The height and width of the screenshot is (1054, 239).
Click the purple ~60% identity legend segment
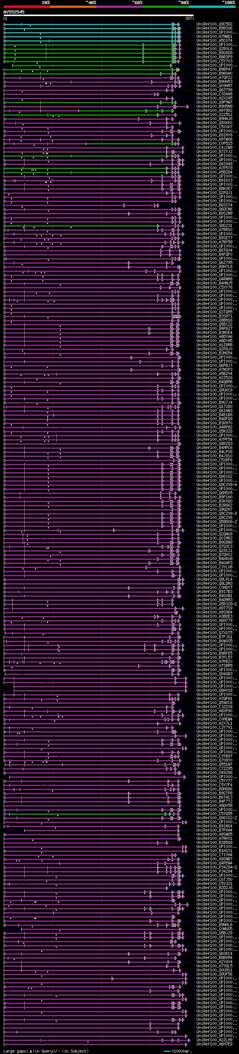click(x=120, y=7)
